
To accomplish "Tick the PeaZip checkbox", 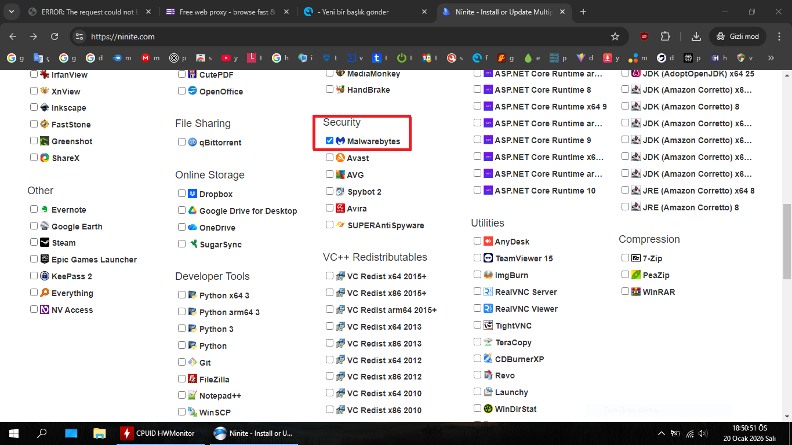I will tap(626, 275).
